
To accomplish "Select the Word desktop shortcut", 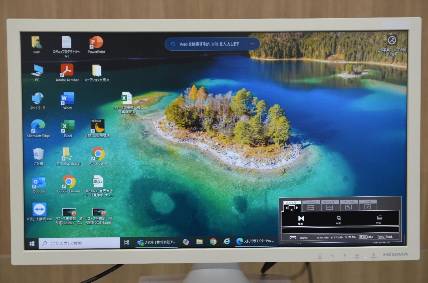I will [x=67, y=101].
